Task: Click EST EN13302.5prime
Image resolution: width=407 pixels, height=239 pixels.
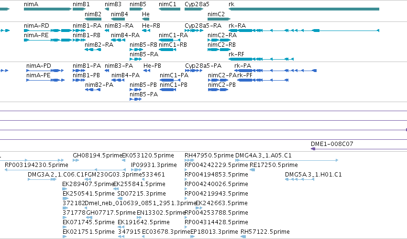Action: 139,218
